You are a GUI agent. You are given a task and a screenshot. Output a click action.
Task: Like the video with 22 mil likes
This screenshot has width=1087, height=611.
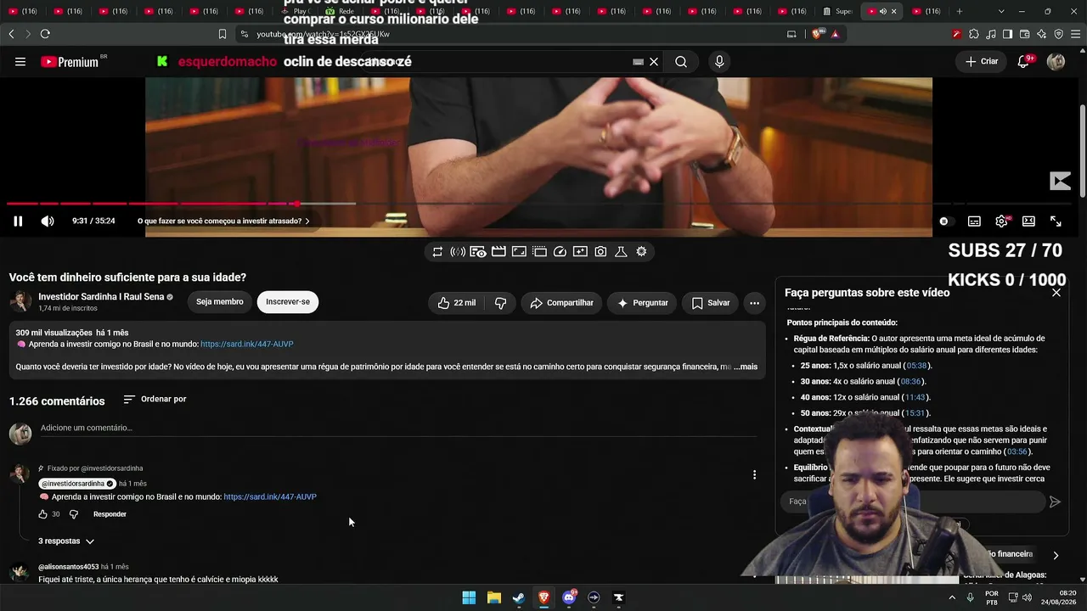pyautogui.click(x=457, y=303)
